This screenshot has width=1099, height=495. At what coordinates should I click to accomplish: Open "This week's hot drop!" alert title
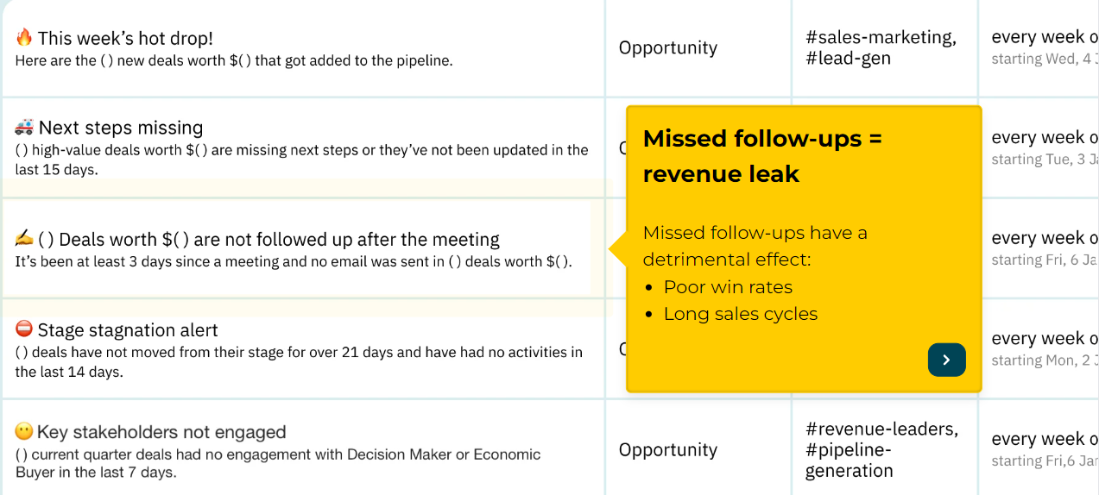click(x=125, y=38)
